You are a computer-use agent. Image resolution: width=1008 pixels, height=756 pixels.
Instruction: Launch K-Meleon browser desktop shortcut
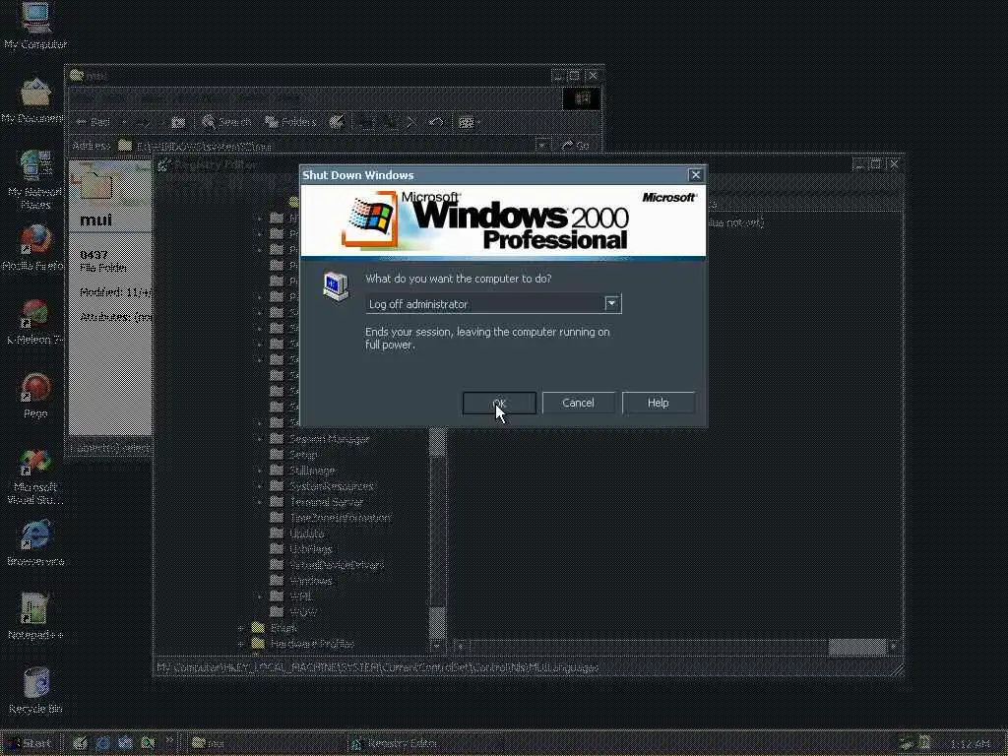pos(34,322)
